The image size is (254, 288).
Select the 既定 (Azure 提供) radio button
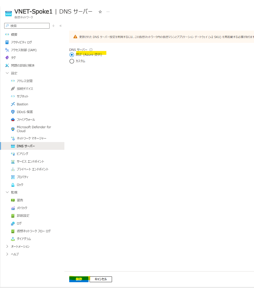[x=72, y=55]
